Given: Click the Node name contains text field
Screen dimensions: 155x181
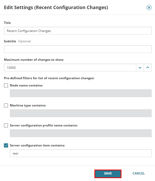Looking at the screenshot, I should (x=81, y=93).
